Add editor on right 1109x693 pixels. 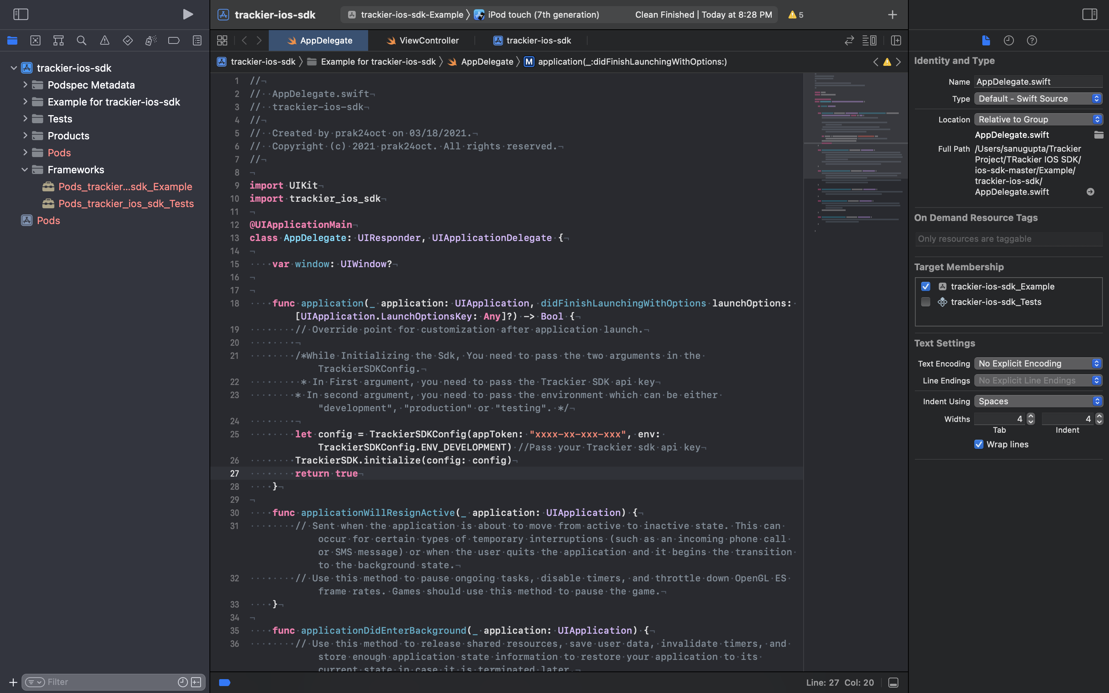tap(896, 40)
